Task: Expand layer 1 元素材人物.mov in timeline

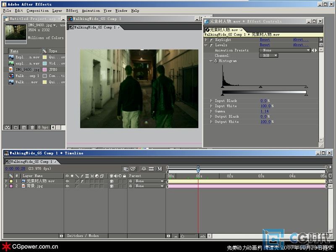Action: [6, 181]
